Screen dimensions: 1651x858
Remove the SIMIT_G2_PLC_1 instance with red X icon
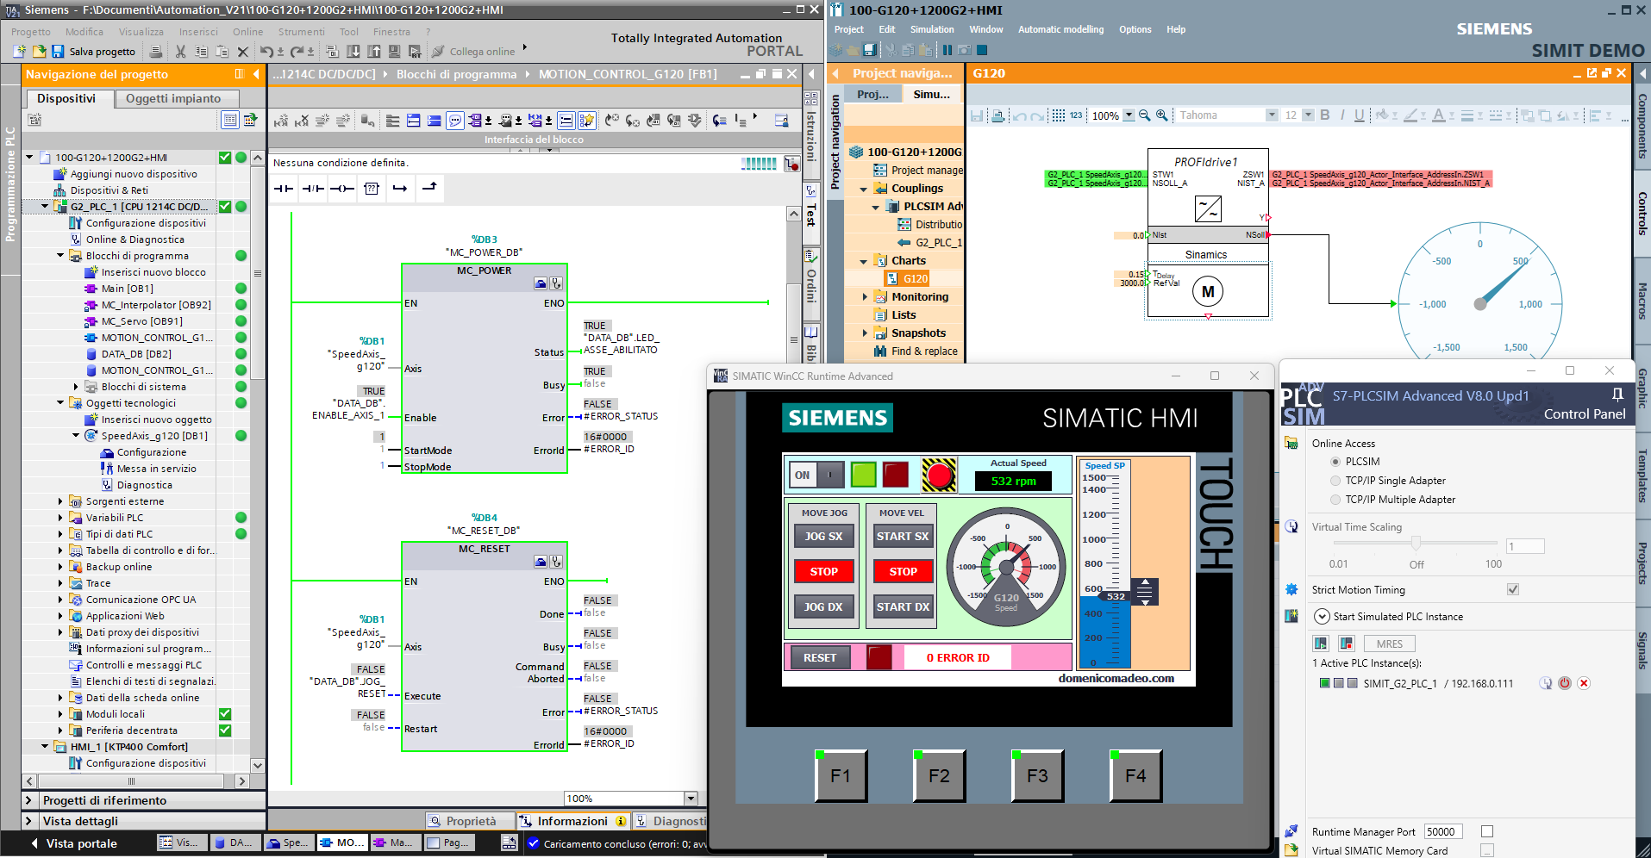[x=1584, y=683]
